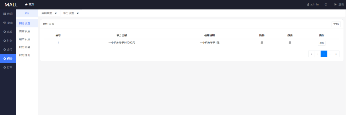Switch to the 店铺类型 tab
Image resolution: width=346 pixels, height=115 pixels.
coord(46,13)
